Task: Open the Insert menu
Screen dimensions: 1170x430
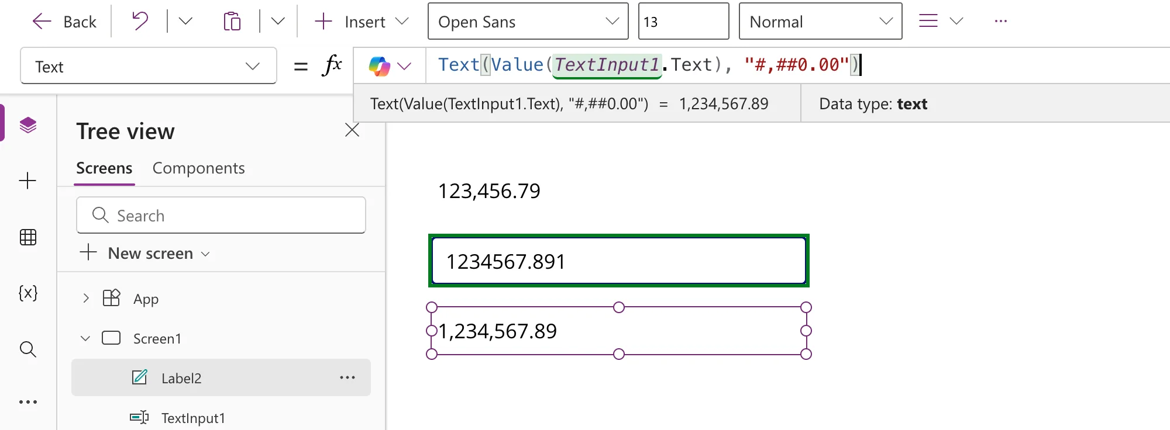Action: click(x=362, y=22)
